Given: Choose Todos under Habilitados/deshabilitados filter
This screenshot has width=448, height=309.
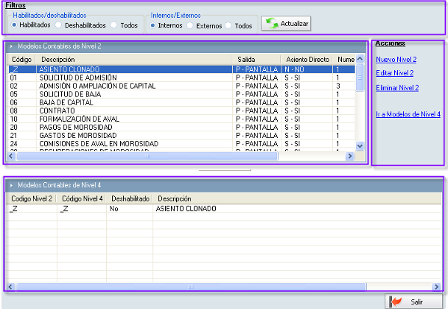Looking at the screenshot, I should click(x=114, y=25).
